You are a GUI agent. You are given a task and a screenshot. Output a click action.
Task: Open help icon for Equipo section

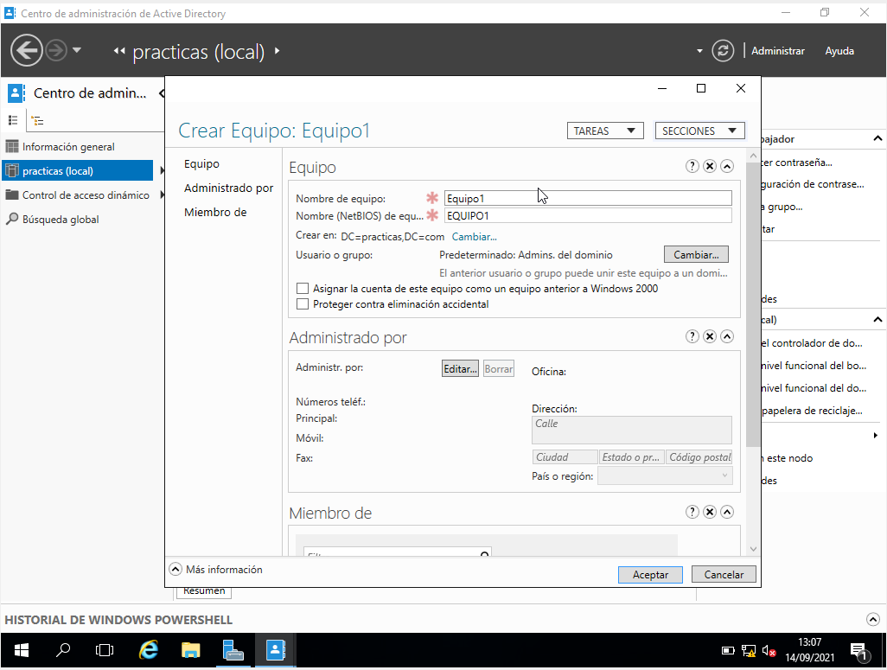(x=692, y=166)
